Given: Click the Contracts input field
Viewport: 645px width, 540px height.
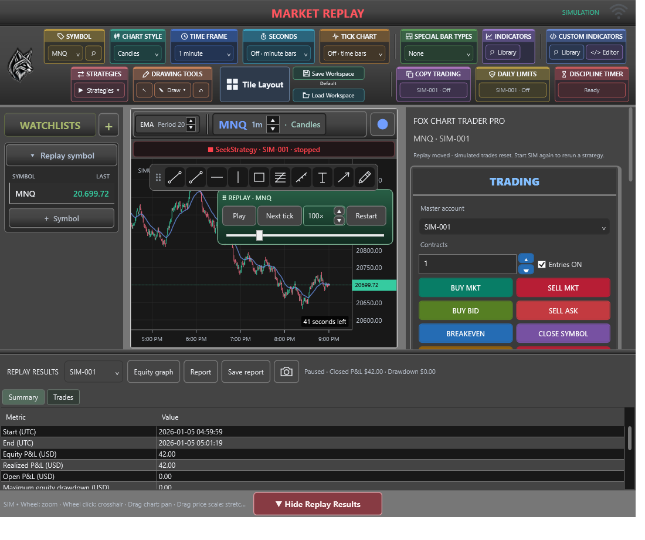Looking at the screenshot, I should coord(467,264).
